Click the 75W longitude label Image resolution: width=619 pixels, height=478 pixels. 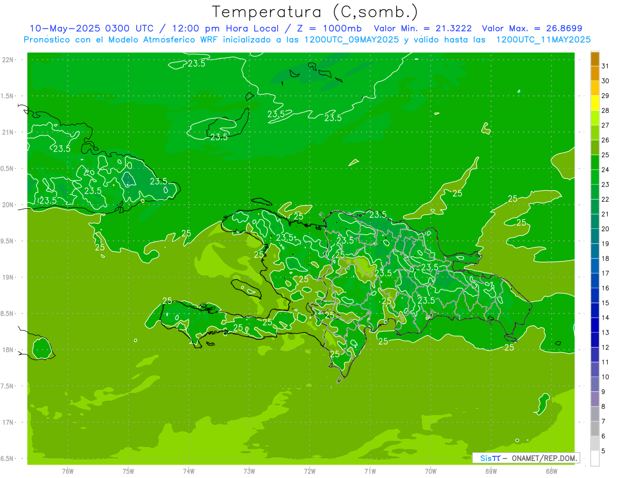pos(128,471)
